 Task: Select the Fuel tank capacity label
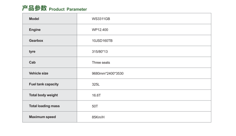point(44,84)
